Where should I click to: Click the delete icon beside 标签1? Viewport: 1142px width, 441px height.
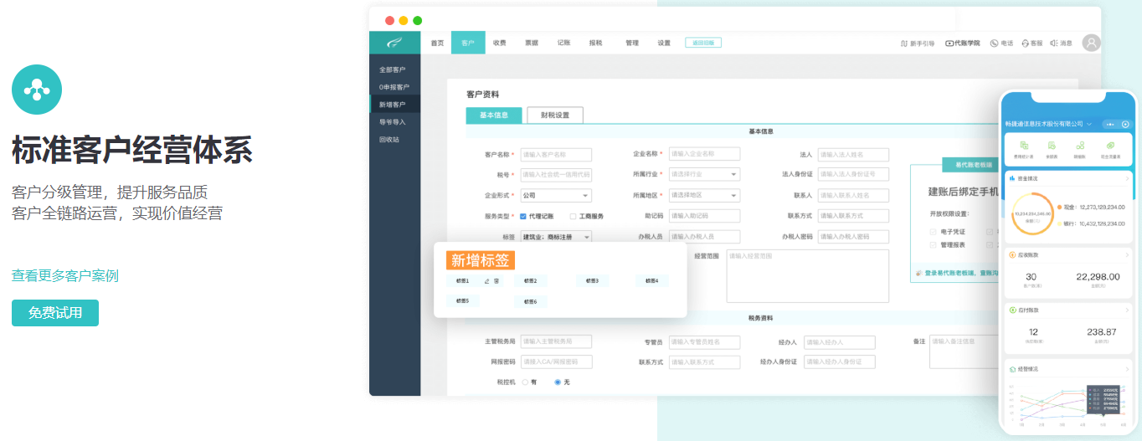[496, 281]
